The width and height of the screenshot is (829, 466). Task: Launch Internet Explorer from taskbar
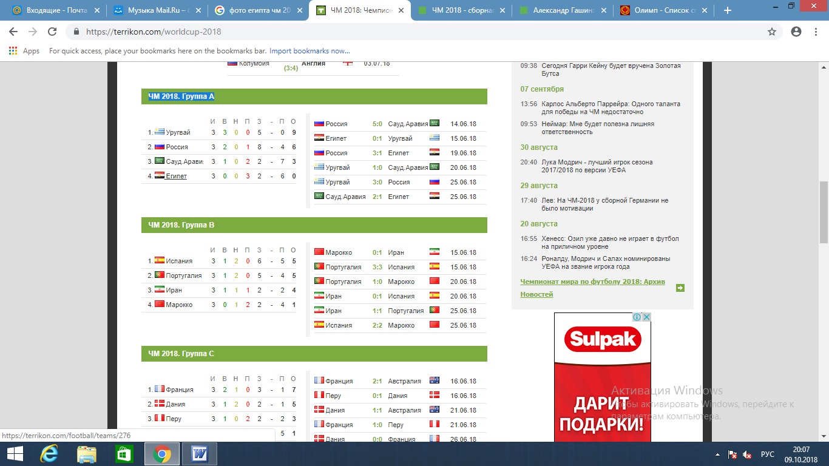pos(49,454)
